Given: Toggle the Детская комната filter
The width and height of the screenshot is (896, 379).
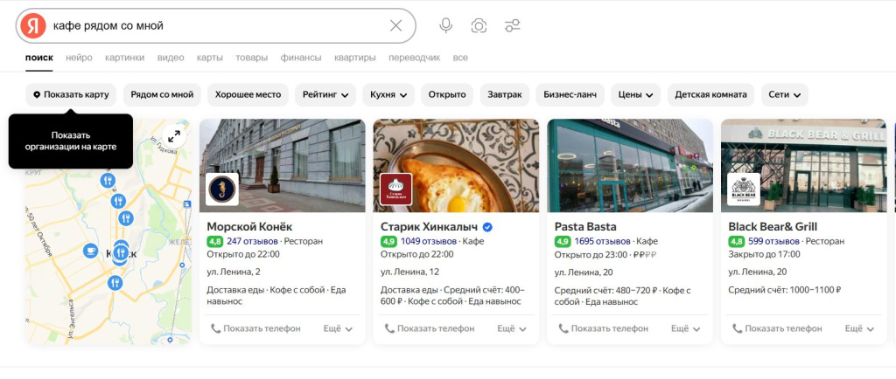Looking at the screenshot, I should pos(710,94).
